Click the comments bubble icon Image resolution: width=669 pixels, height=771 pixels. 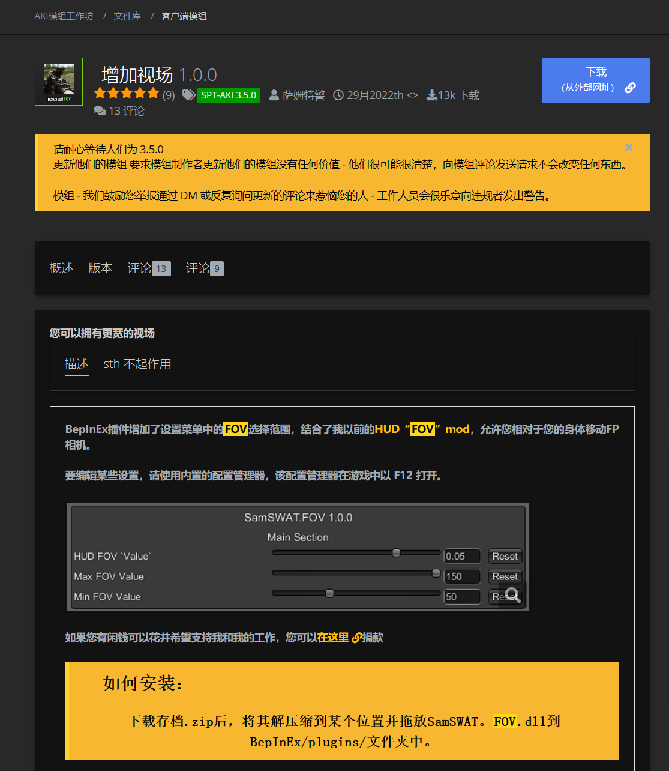tap(100, 111)
